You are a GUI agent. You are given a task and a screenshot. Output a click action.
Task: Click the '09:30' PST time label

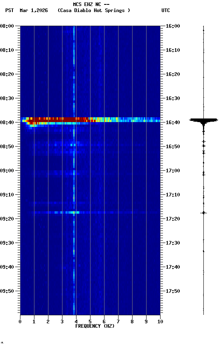[x=7, y=243]
